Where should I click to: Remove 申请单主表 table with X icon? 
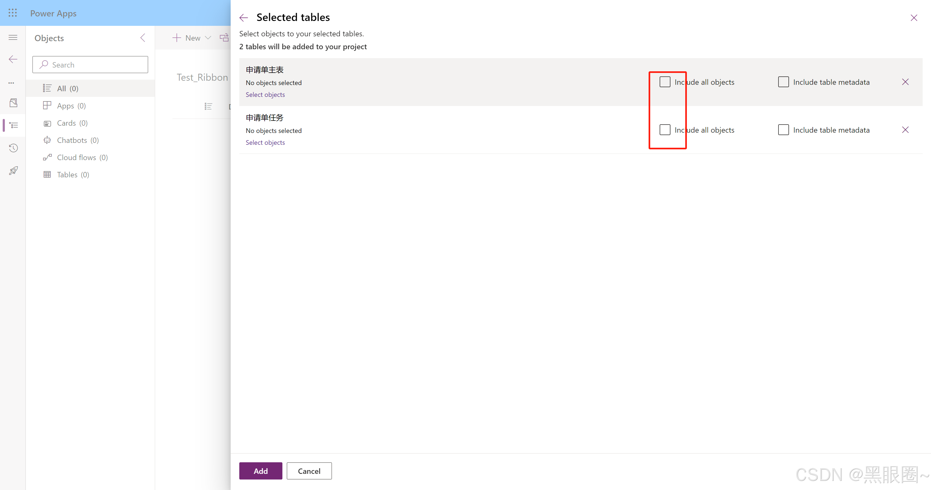(x=905, y=82)
